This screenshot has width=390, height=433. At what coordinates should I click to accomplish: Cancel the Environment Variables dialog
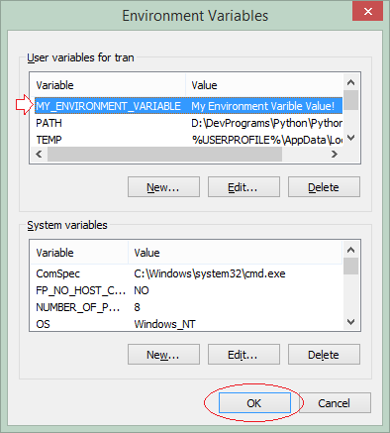335,402
